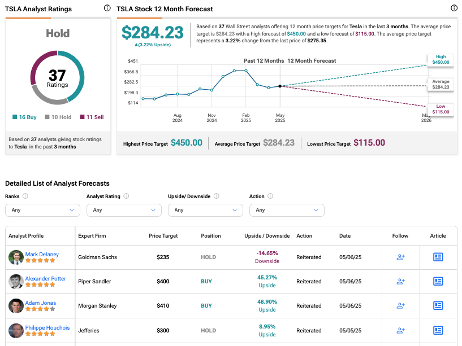Click the $235 price target cell
Image resolution: width=462 pixels, height=346 pixels.
(163, 257)
